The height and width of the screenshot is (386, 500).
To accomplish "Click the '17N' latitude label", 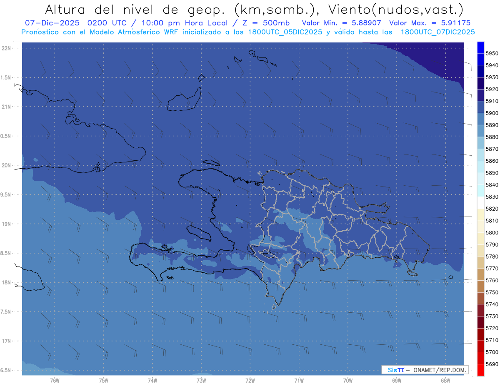I will click(x=7, y=341).
